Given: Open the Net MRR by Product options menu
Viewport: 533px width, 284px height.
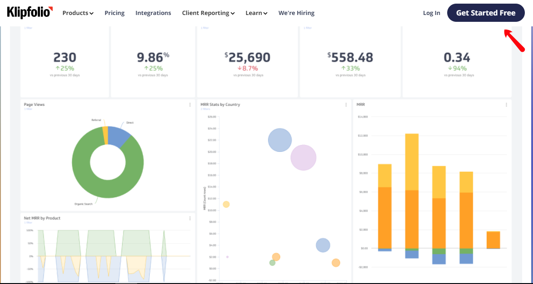Looking at the screenshot, I should click(190, 219).
